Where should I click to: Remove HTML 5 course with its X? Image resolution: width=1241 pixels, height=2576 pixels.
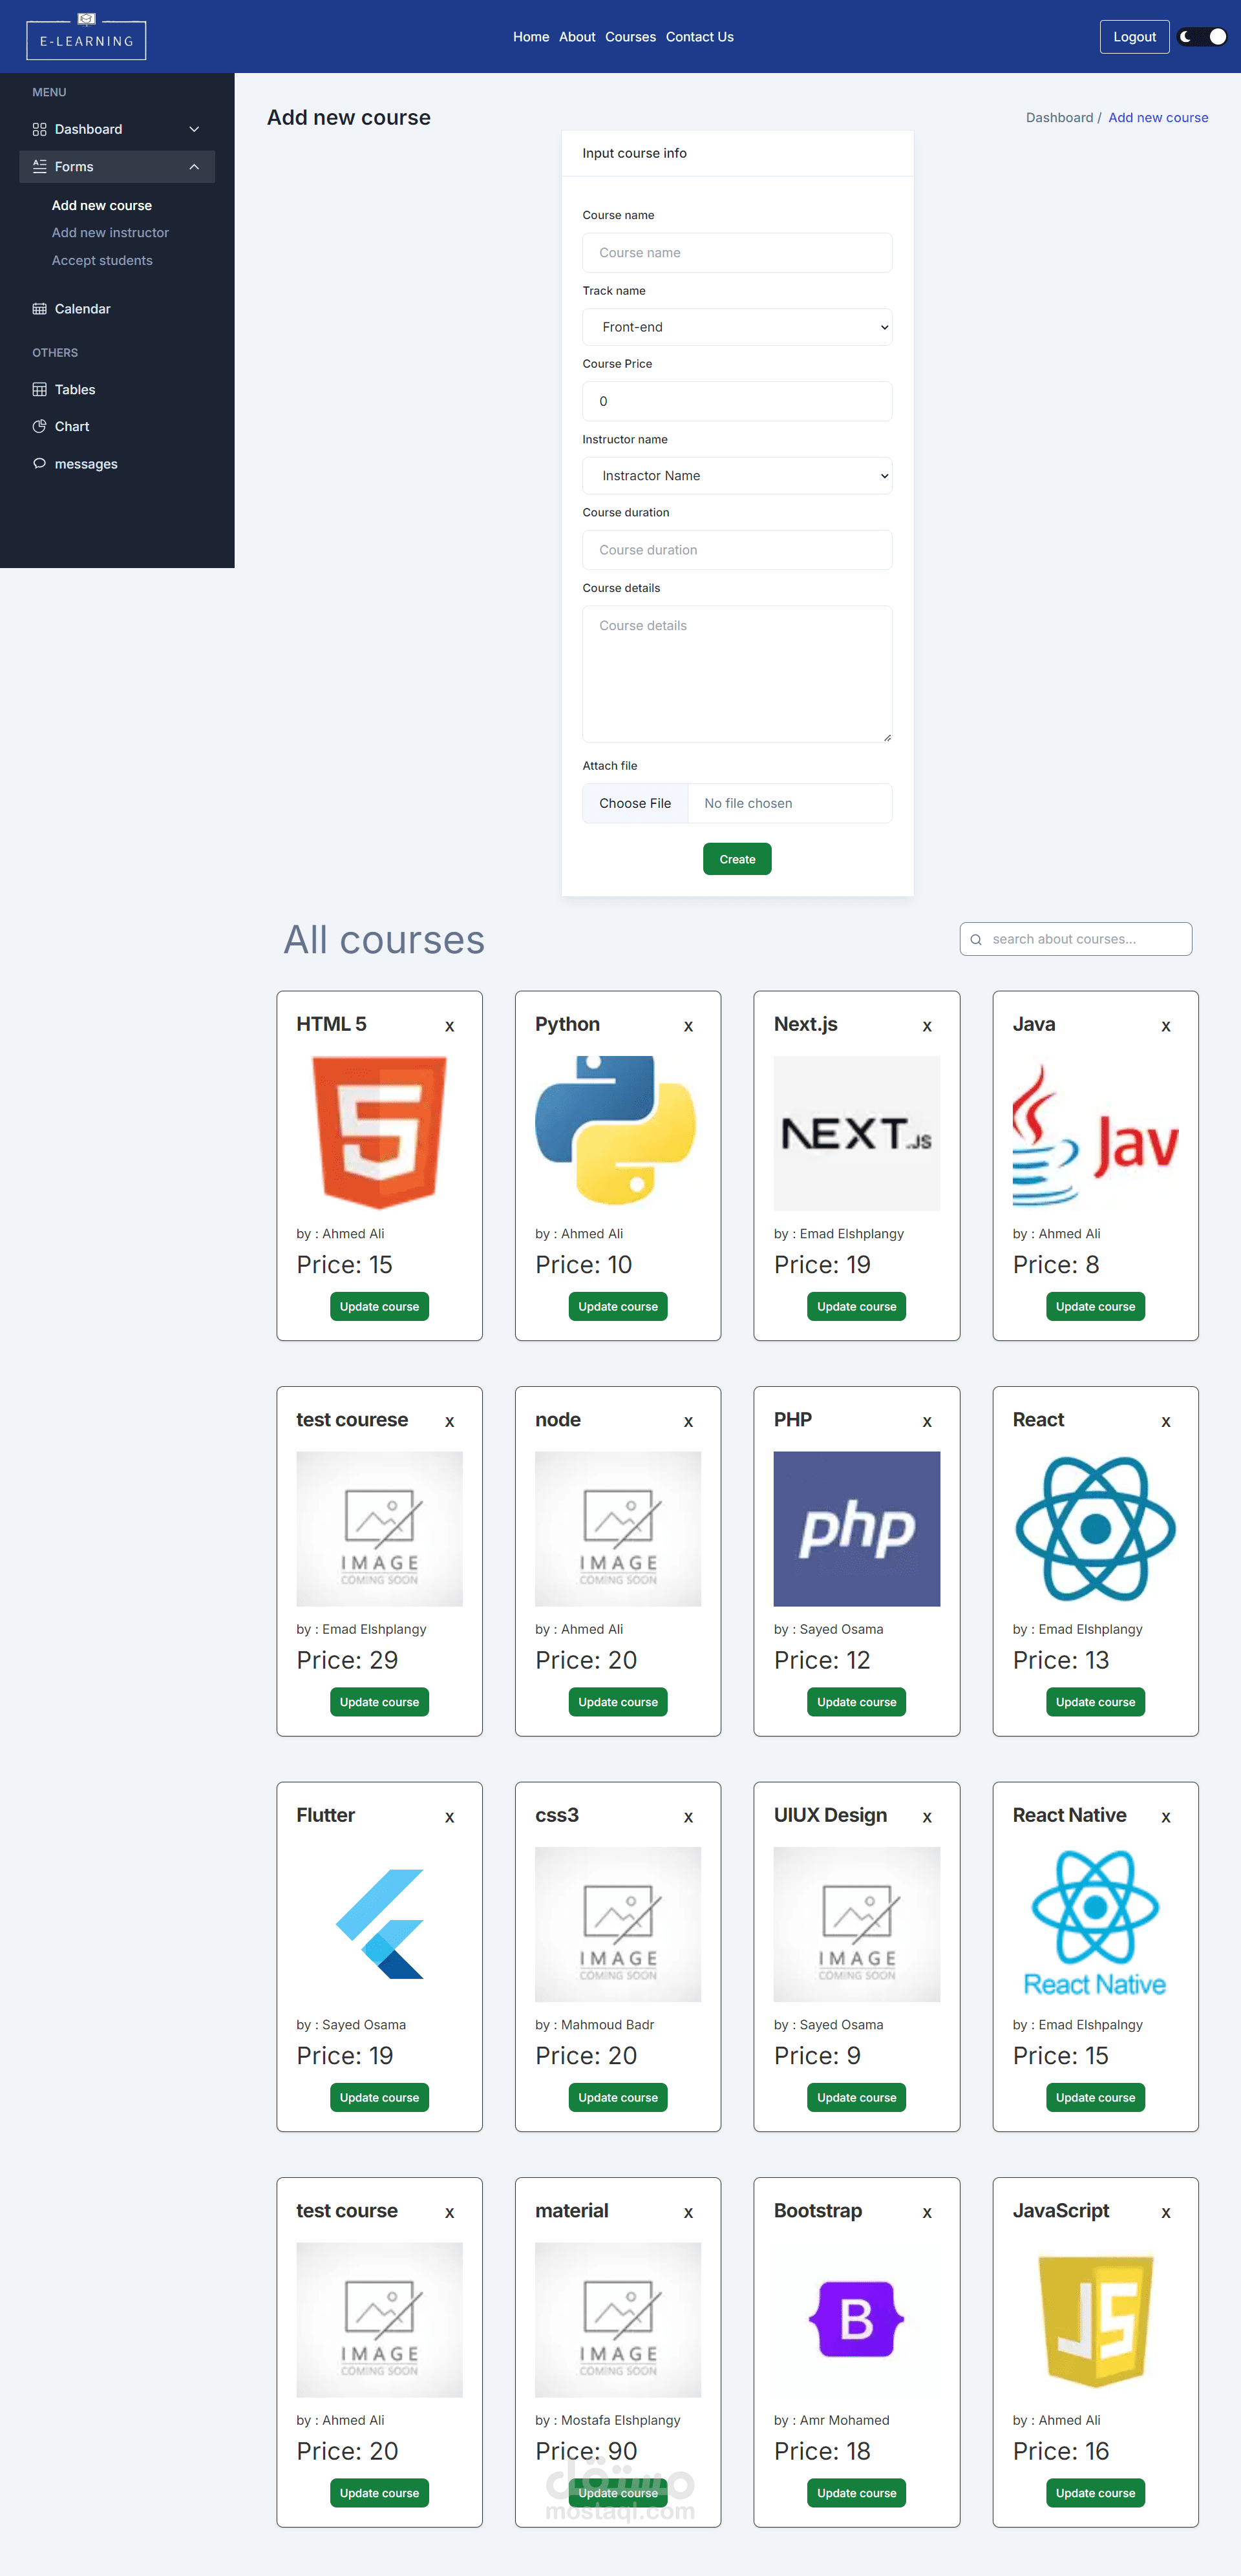click(449, 1026)
